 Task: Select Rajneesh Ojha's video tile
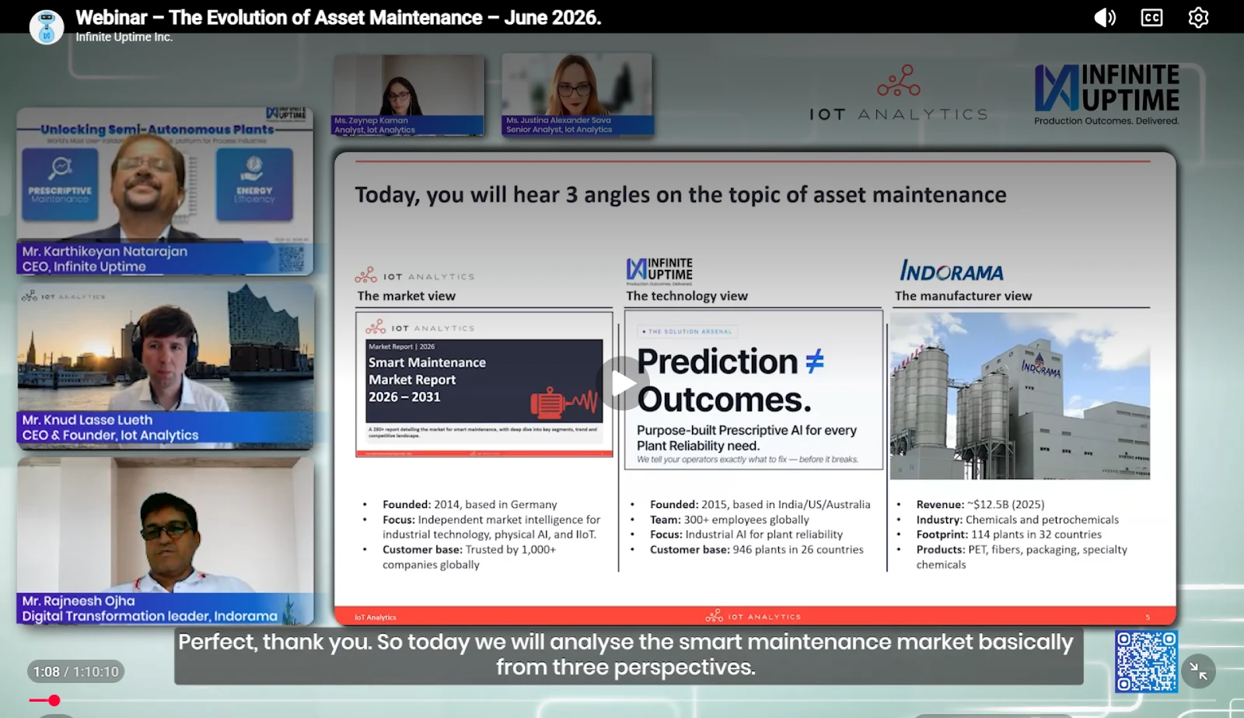(x=166, y=541)
